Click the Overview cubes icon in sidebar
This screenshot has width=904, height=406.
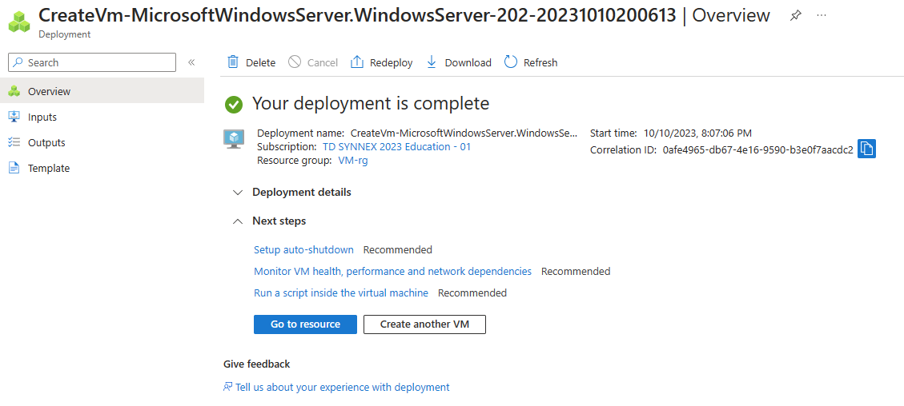(x=14, y=91)
